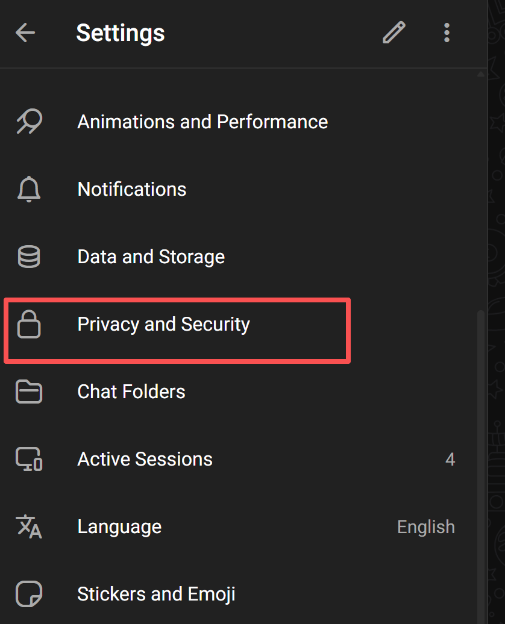
Task: Select the Data and Storage label
Action: tap(151, 257)
